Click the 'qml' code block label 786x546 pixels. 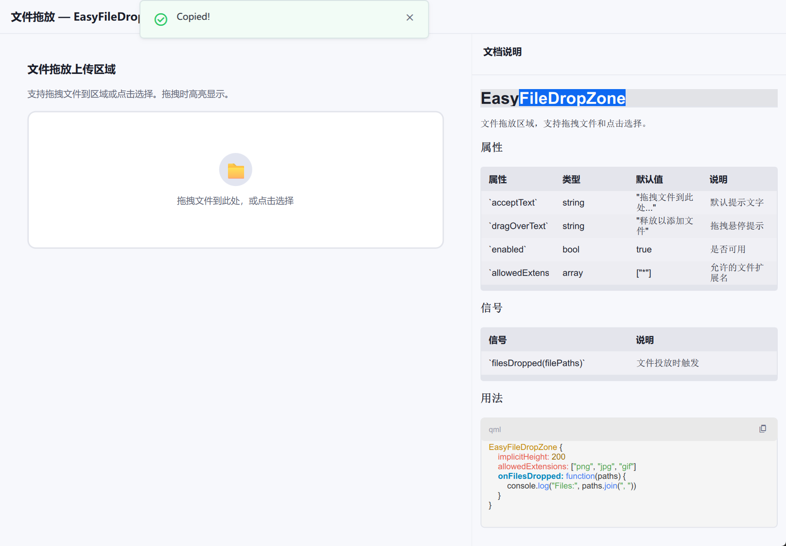pyautogui.click(x=495, y=429)
